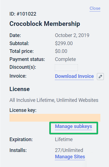Click the License key label
The image size is (109, 167).
23,110
